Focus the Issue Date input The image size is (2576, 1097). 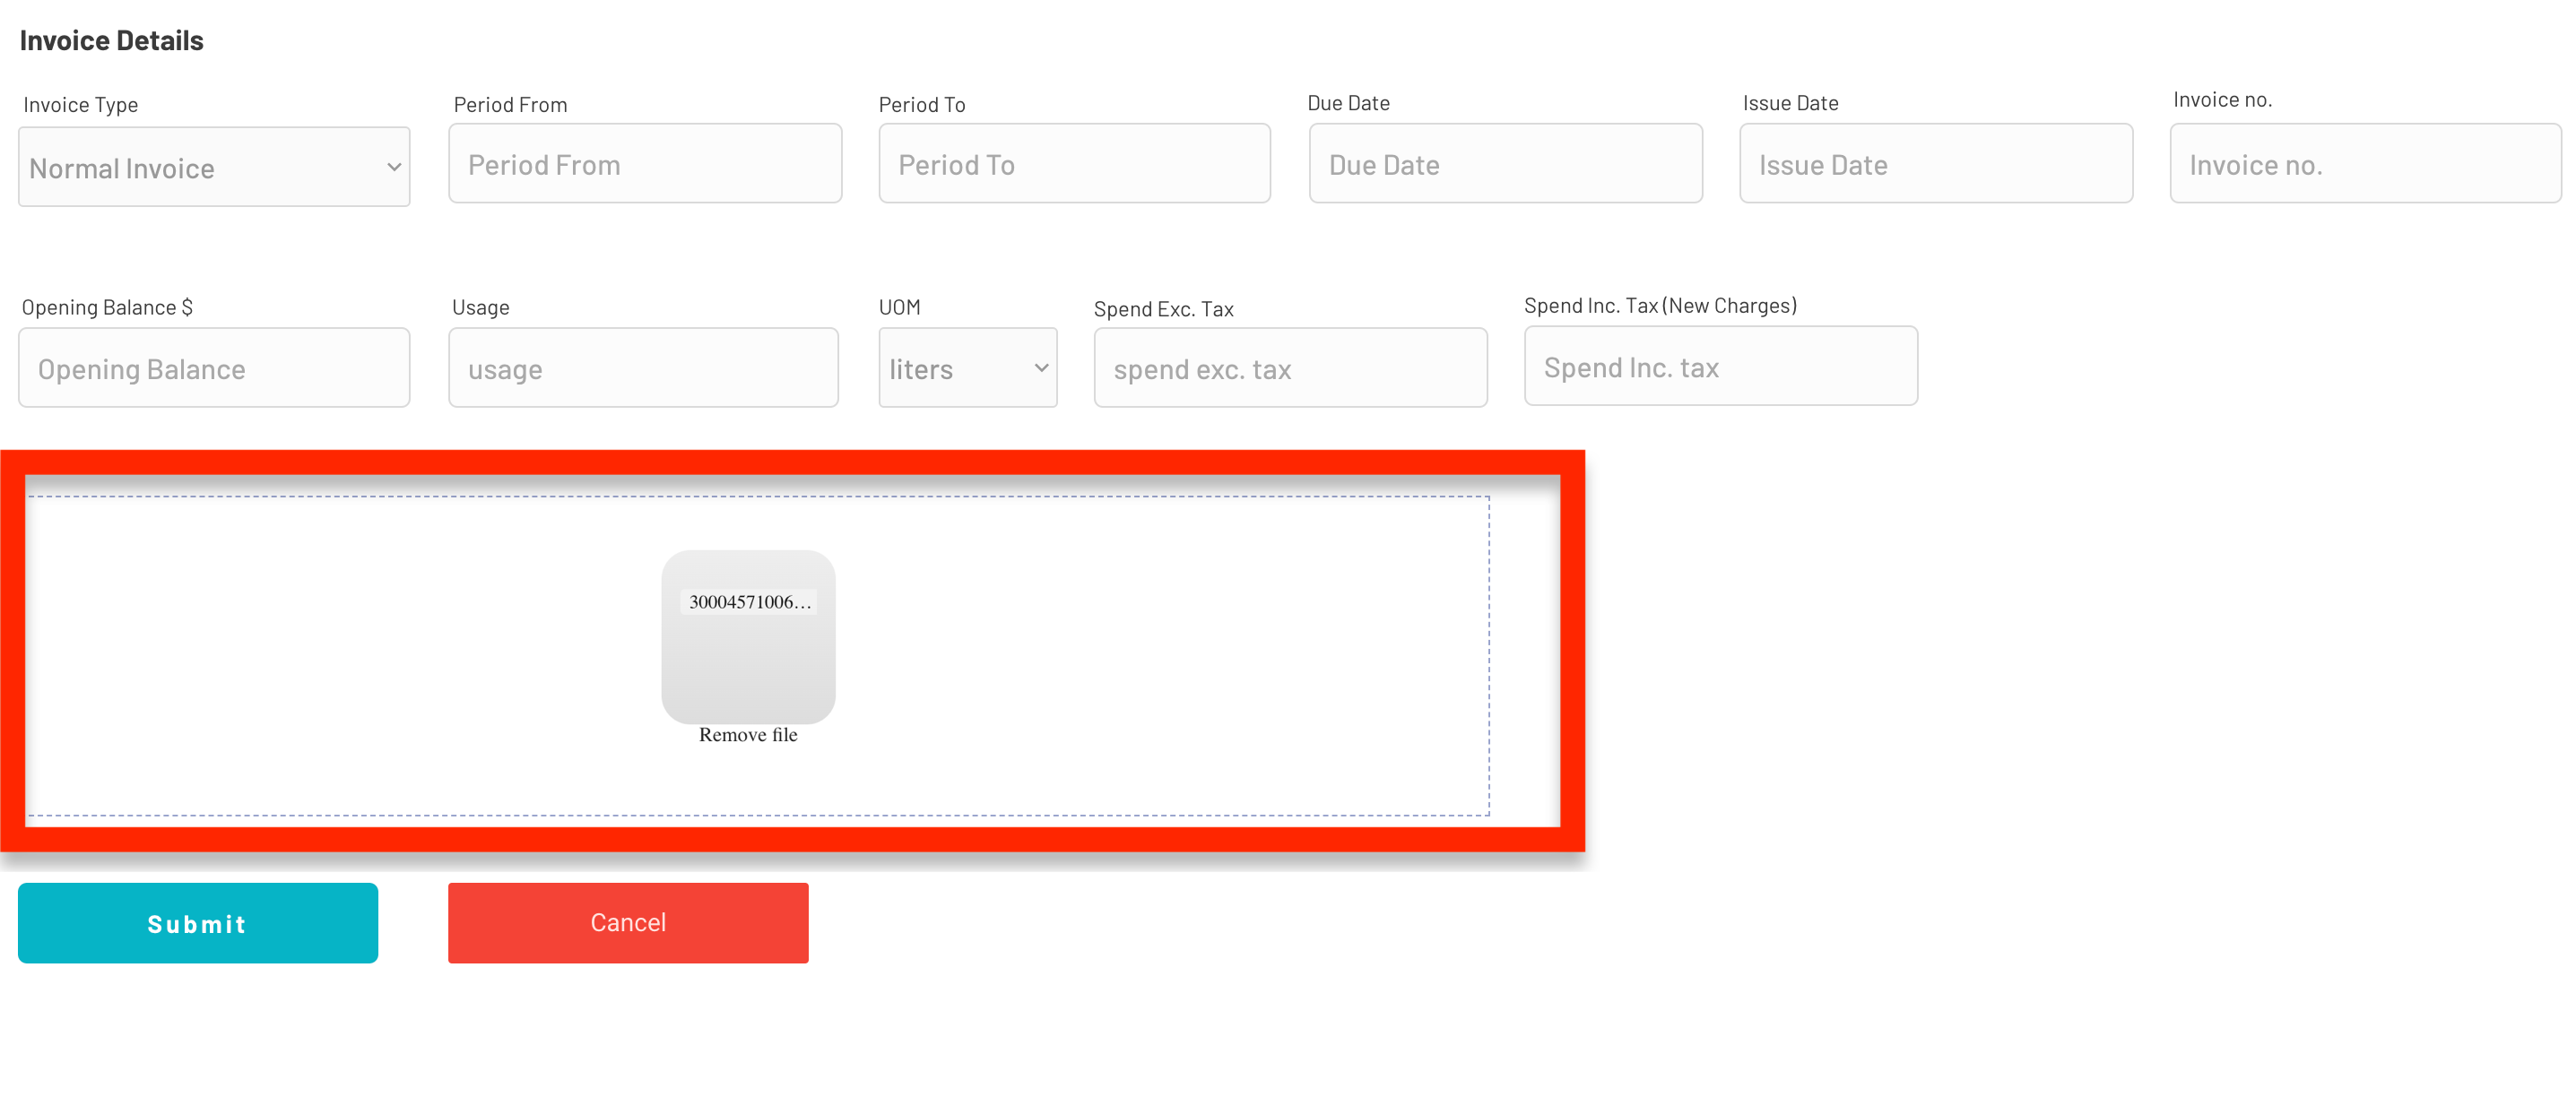pyautogui.click(x=1935, y=164)
